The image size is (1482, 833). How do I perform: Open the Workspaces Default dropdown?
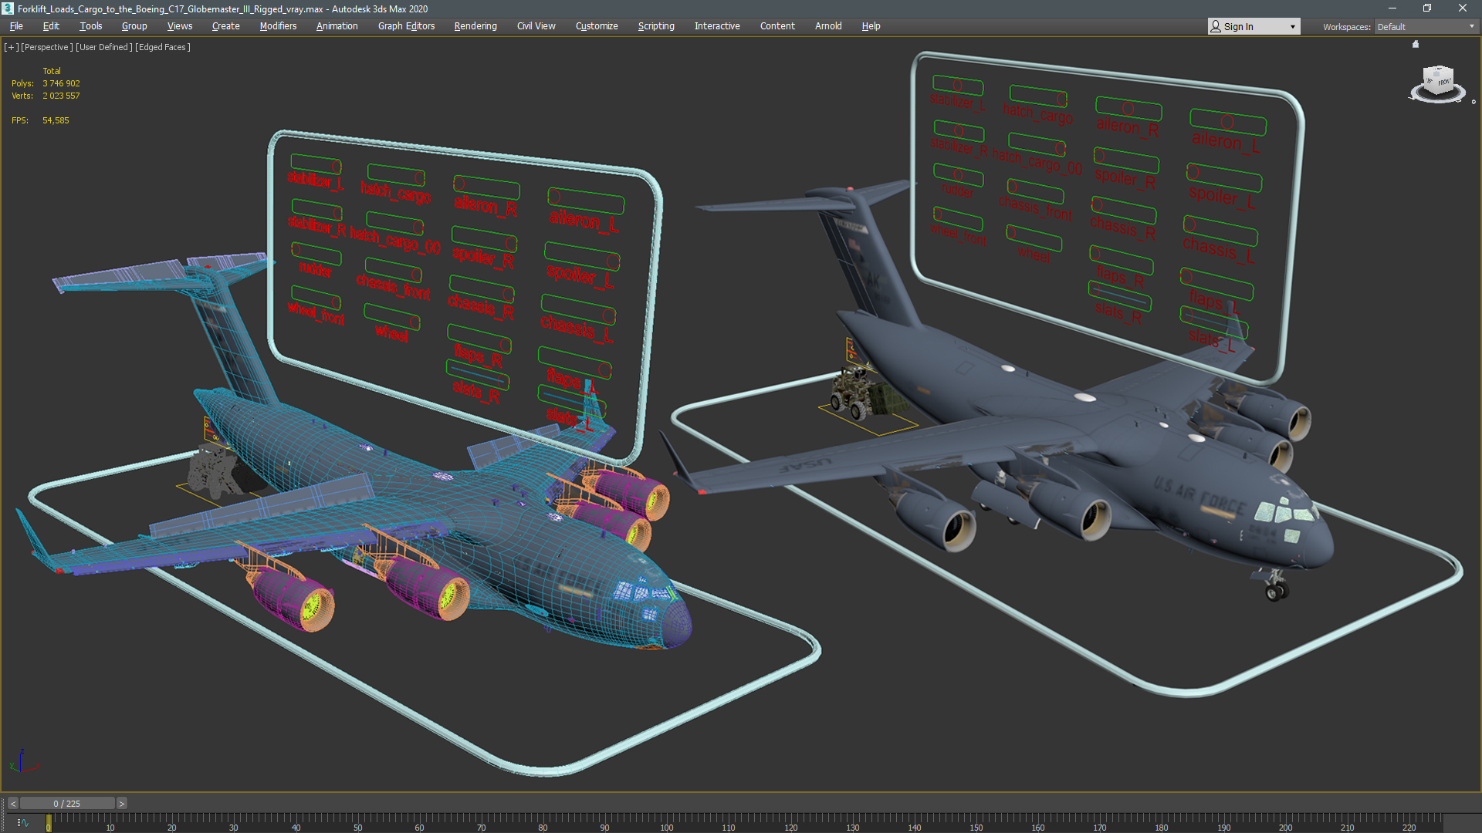pos(1426,26)
